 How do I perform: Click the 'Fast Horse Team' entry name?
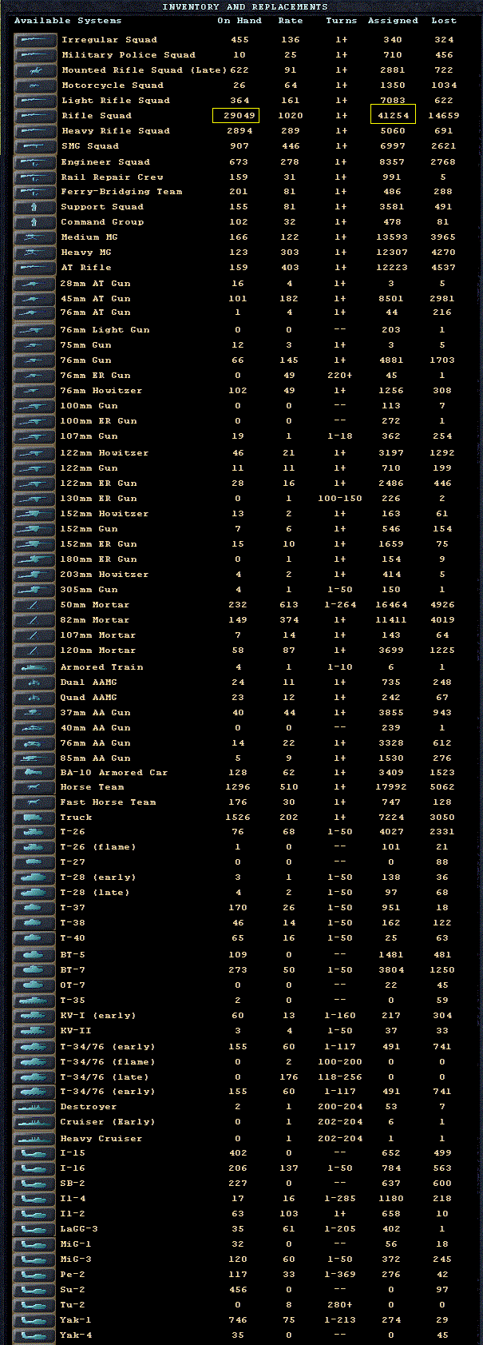coord(108,802)
